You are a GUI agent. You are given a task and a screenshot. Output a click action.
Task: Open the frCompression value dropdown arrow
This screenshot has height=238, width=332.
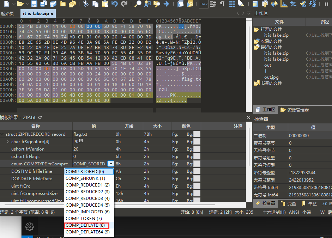click(111, 164)
